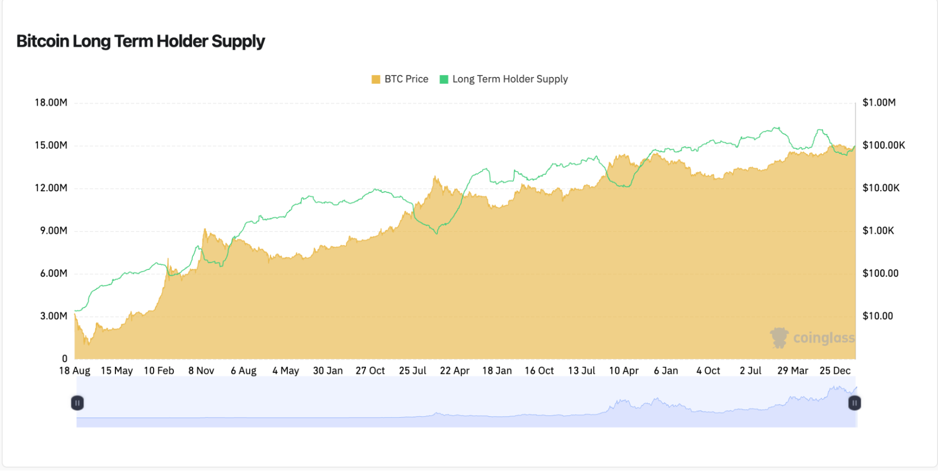Click the 2 Jul date label
This screenshot has width=938, height=471.
point(750,371)
